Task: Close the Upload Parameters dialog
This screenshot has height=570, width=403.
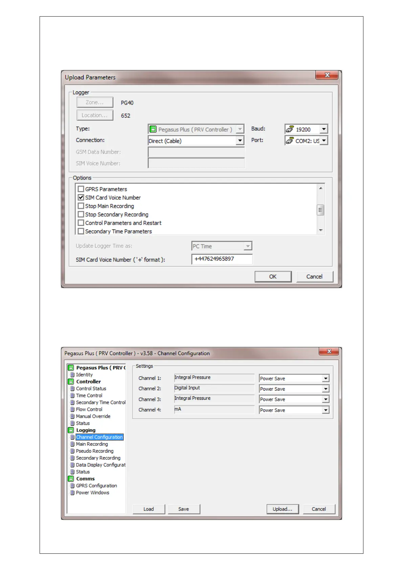Action: tap(327, 75)
